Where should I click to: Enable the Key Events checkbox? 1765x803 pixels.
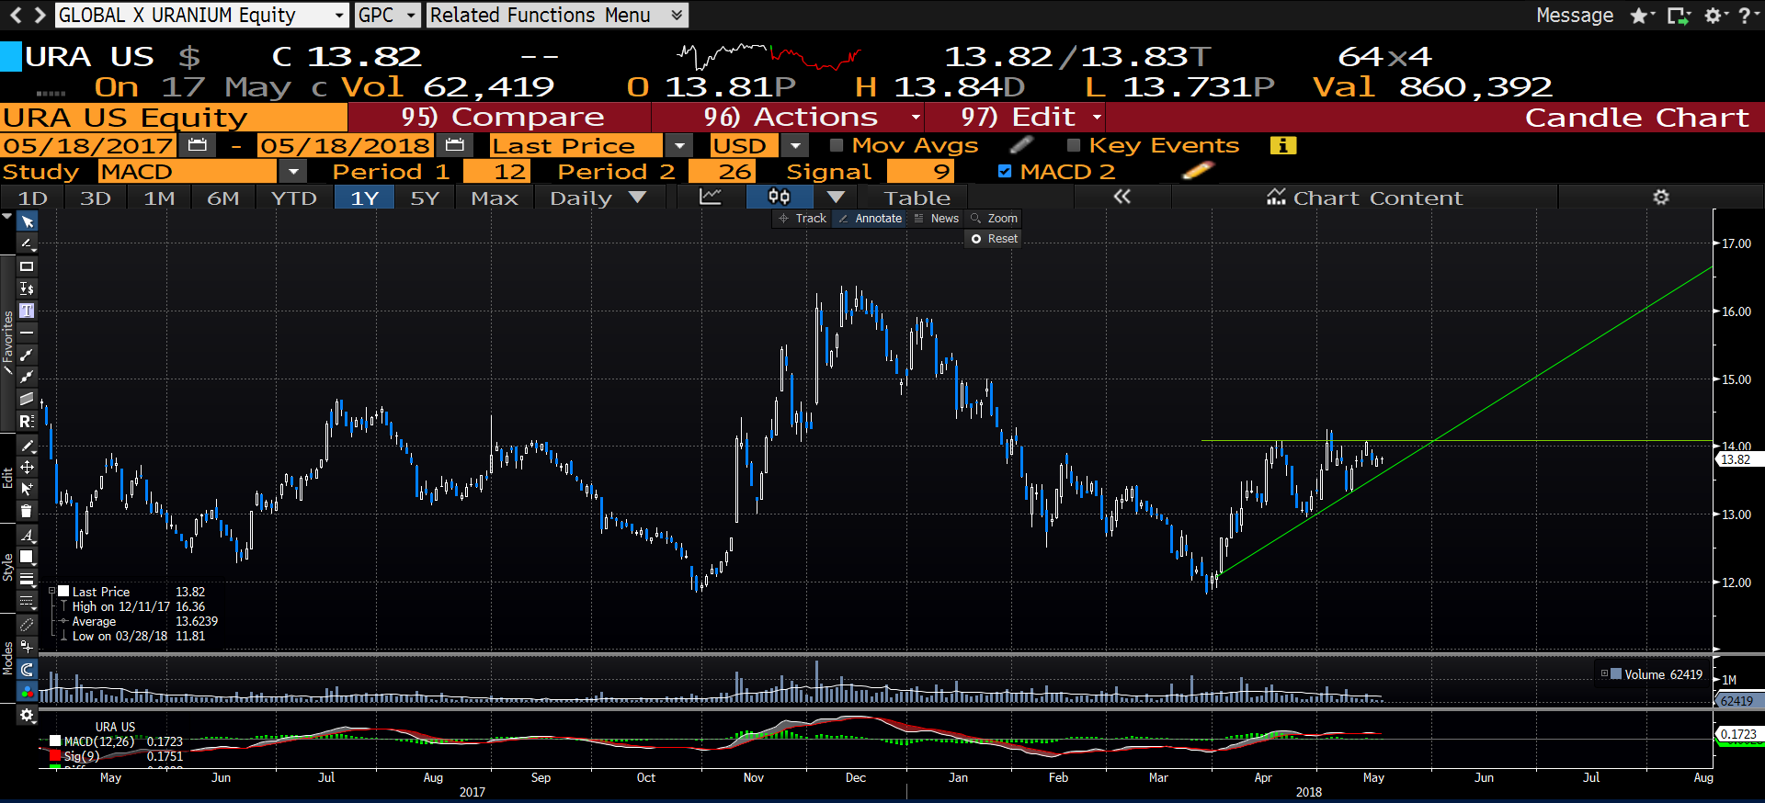click(x=1073, y=145)
